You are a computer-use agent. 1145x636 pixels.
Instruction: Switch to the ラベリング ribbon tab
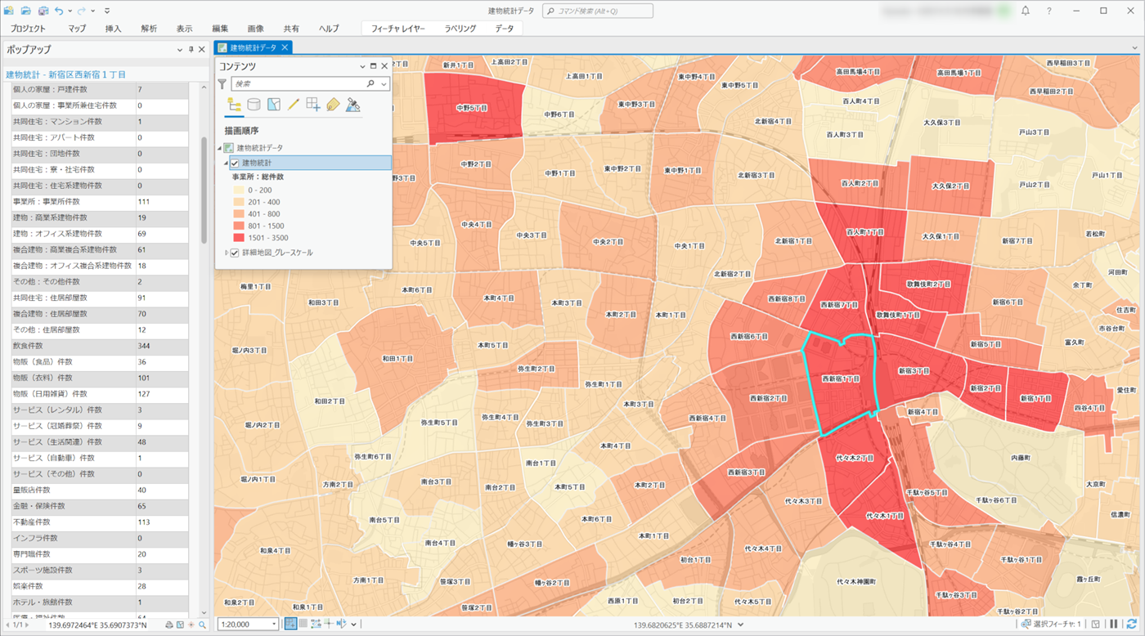coord(460,29)
